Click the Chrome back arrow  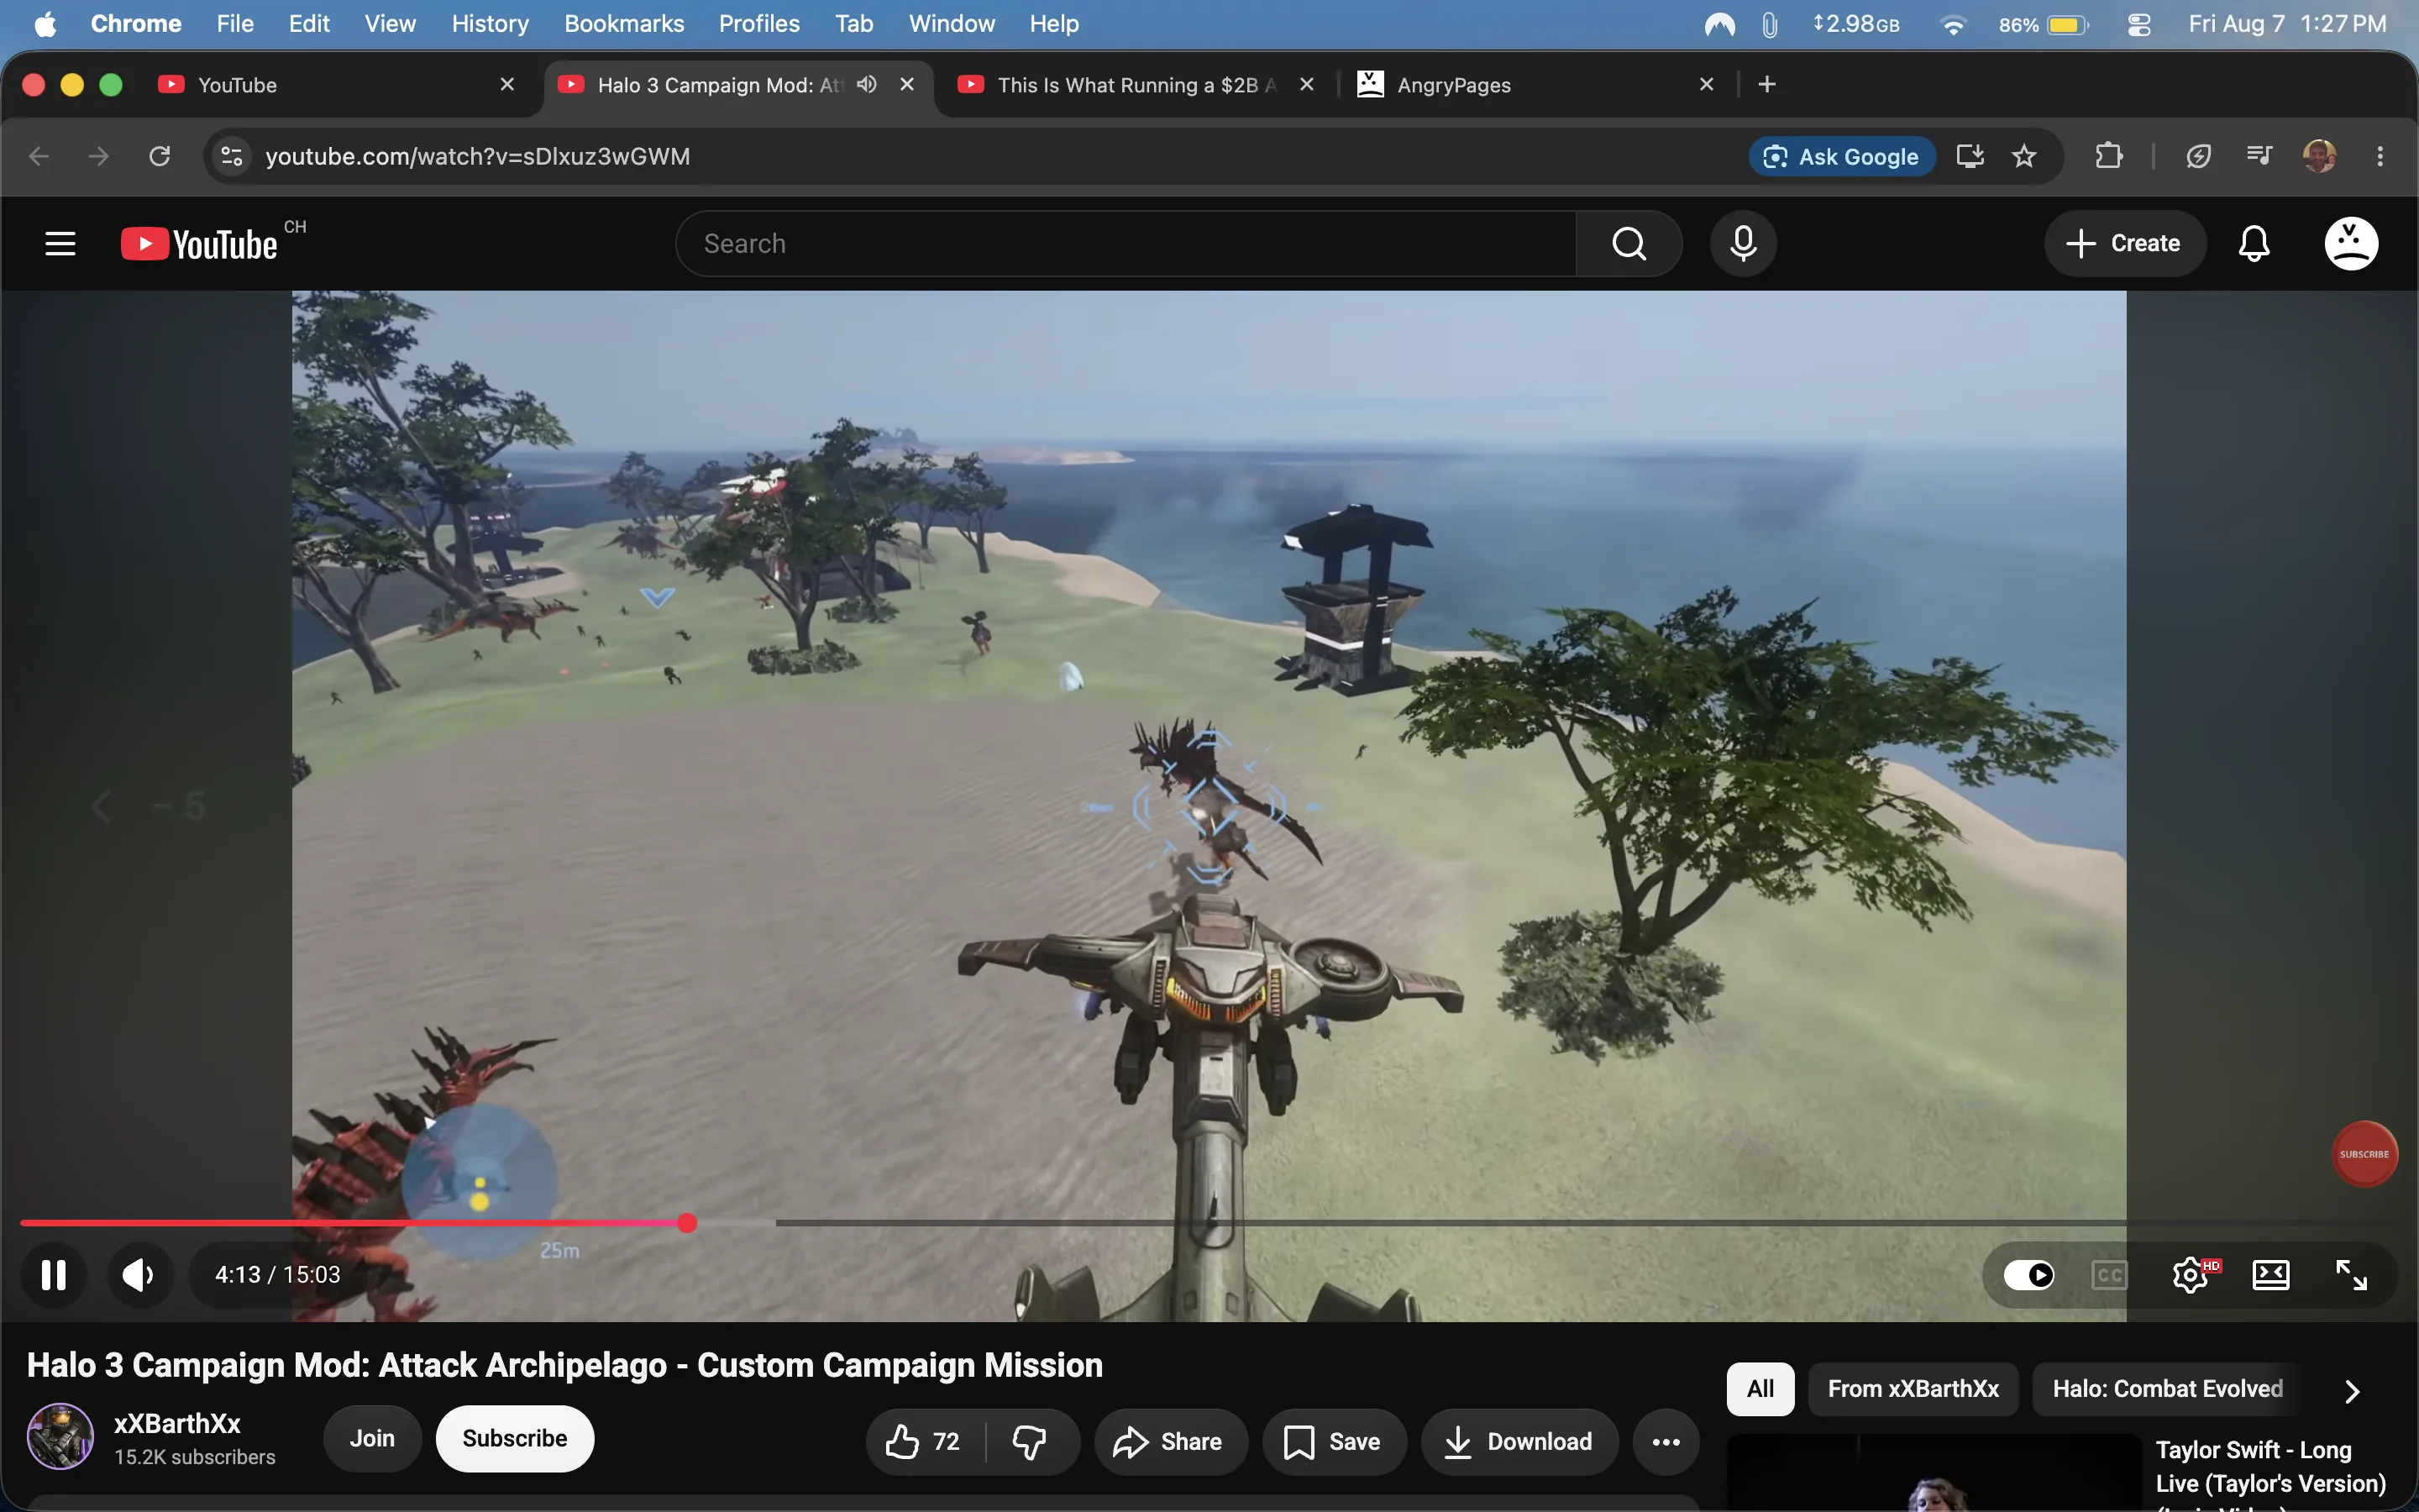[39, 156]
